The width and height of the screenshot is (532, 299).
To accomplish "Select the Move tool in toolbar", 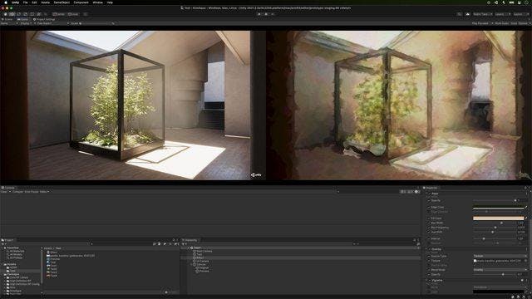I will pyautogui.click(x=12, y=14).
